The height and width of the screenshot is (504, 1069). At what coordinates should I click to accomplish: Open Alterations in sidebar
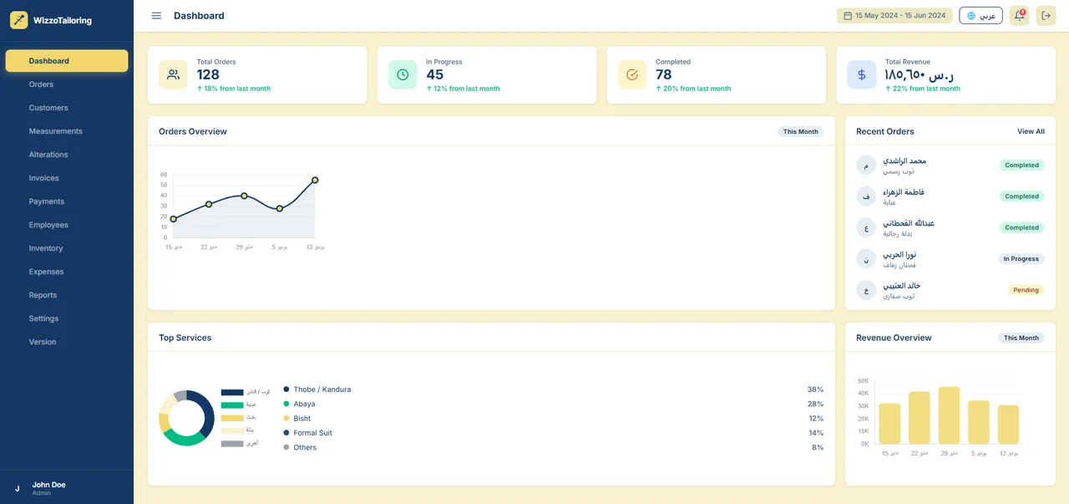tap(67, 155)
